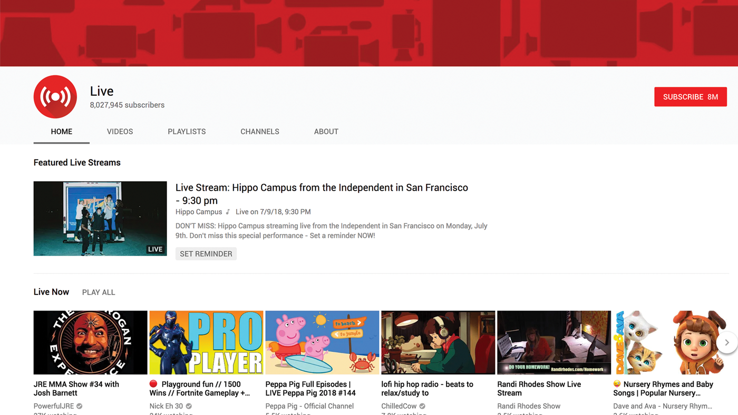Click the music note icon beside Hippo Campus

point(228,211)
